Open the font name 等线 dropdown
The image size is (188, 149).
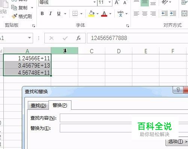tap(94, 2)
